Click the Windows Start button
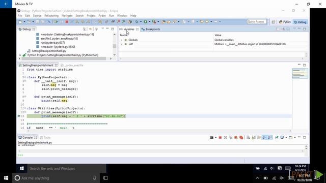Viewport: 326px width, 183px height. click(x=6, y=178)
